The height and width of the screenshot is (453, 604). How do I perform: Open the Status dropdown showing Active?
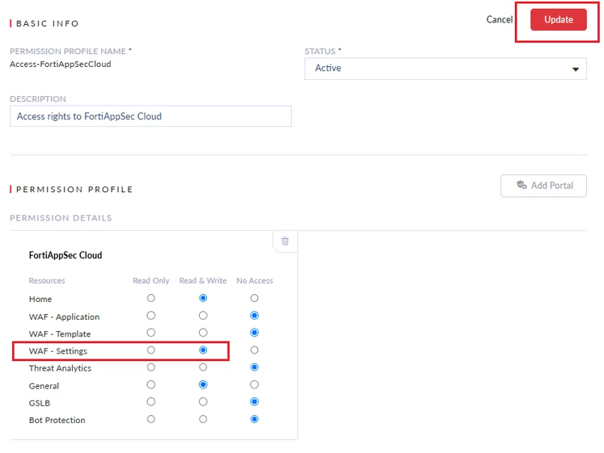click(x=446, y=69)
